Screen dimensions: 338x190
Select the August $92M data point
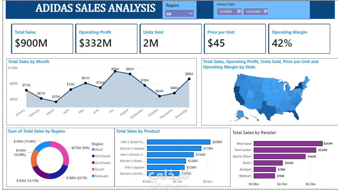coord(130,74)
